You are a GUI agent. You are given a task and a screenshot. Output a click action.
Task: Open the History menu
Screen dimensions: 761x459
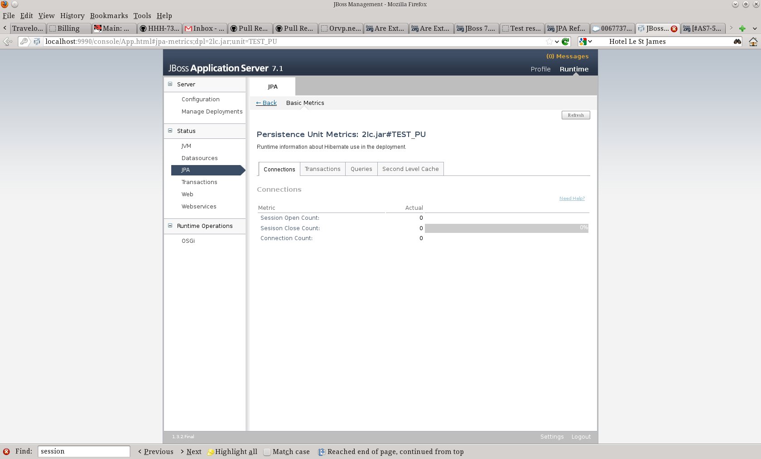72,16
